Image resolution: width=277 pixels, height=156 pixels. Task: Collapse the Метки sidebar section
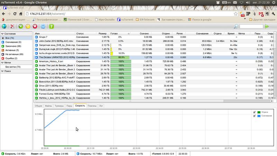[2, 63]
